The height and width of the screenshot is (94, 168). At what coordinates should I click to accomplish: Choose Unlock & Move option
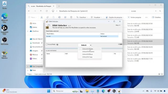[87, 54]
